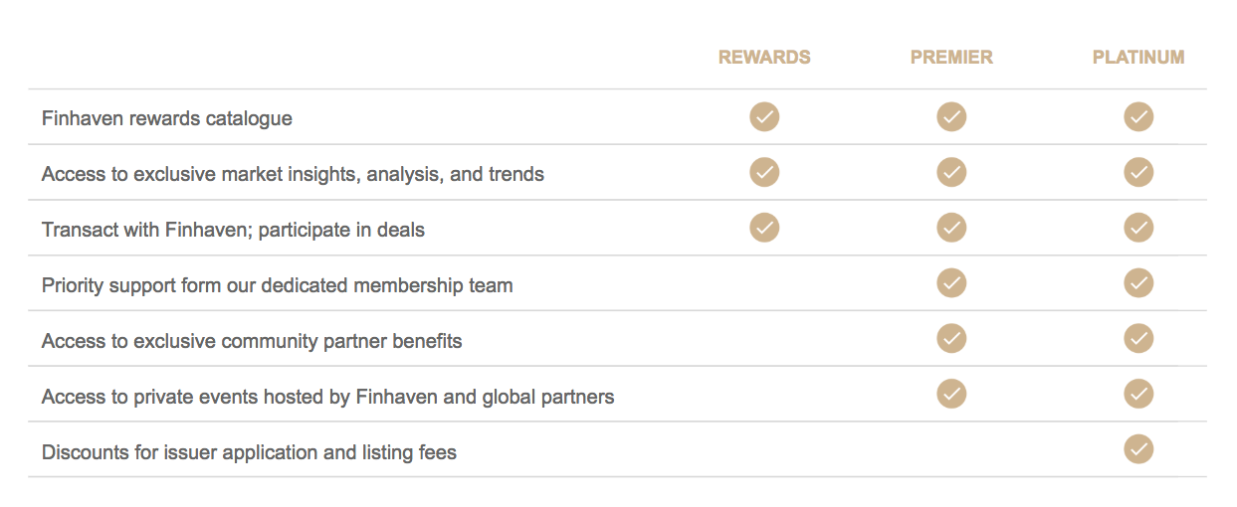
Task: Click Platinum checkmark for priority support row
Action: (x=1138, y=284)
